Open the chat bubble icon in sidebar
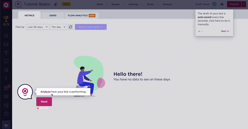 click(x=6, y=61)
